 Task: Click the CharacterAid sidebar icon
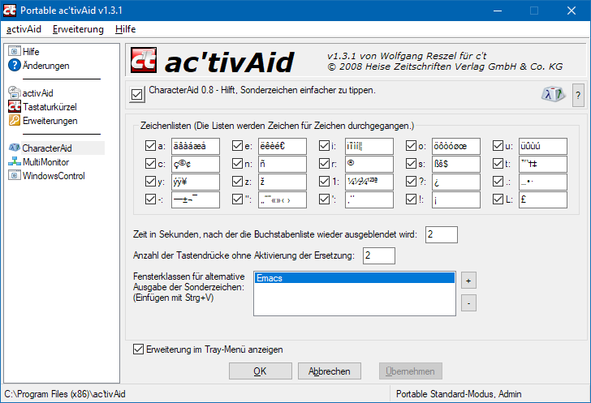[15, 148]
